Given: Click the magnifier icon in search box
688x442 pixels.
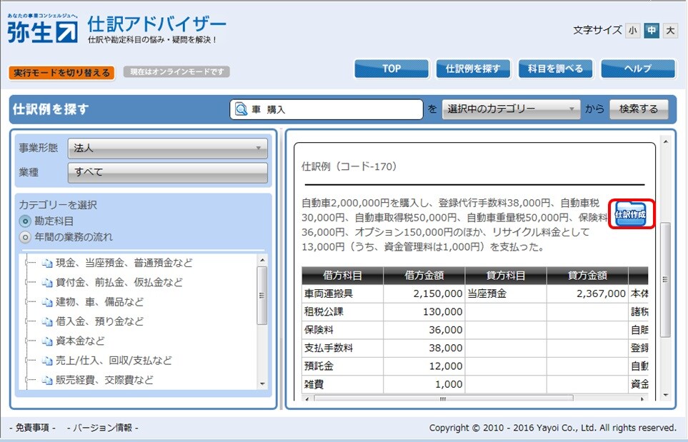Looking at the screenshot, I should point(241,109).
